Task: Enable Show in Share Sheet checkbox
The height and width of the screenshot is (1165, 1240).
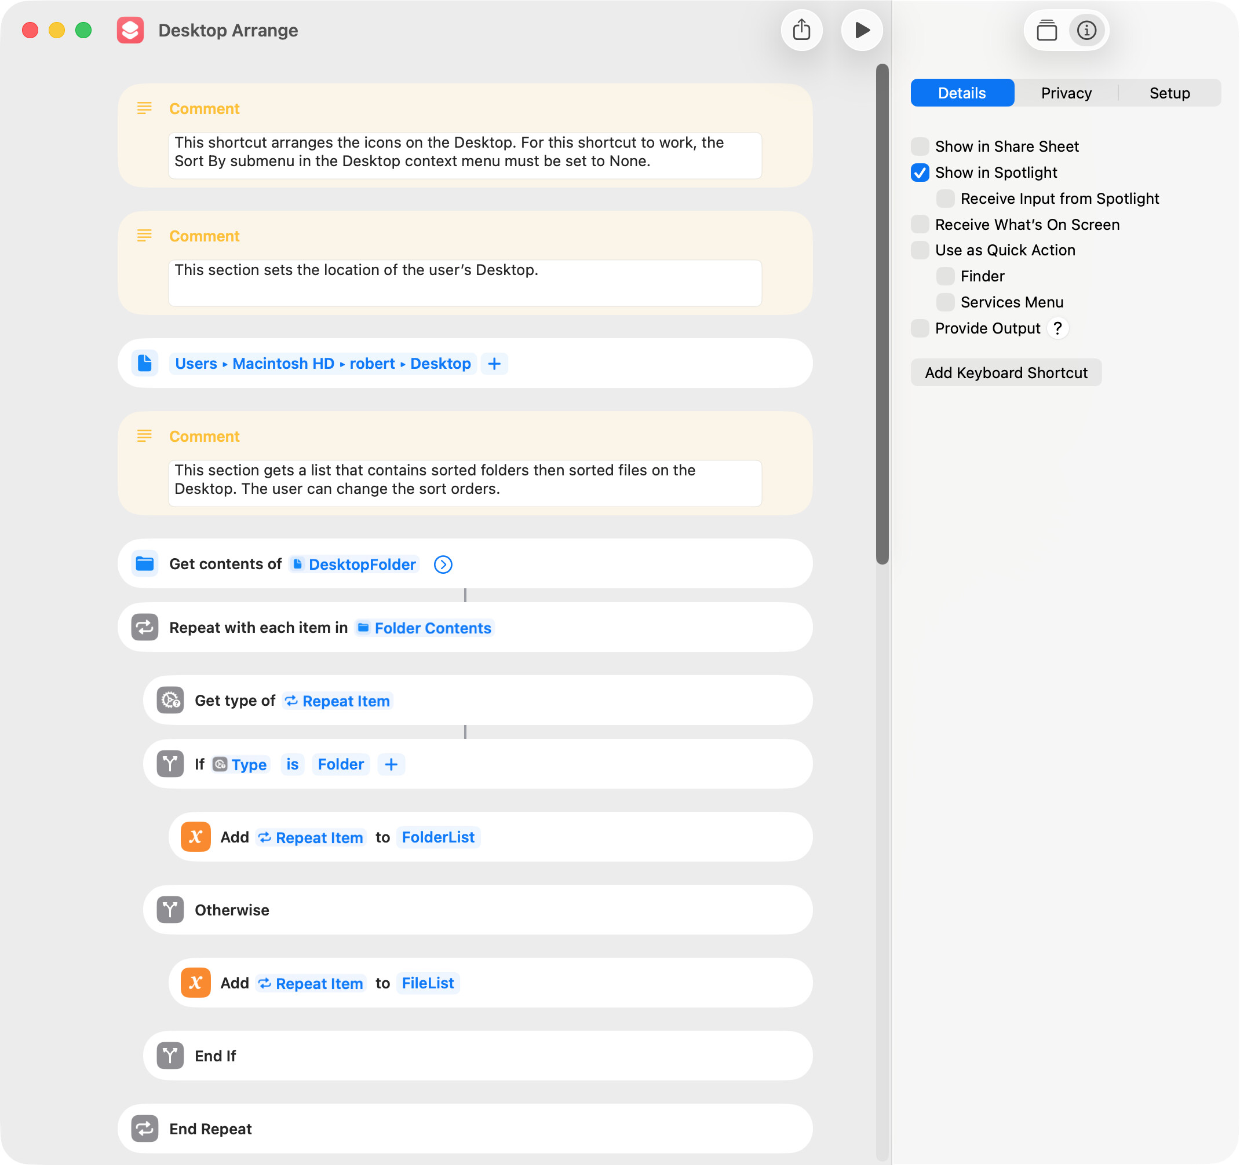Action: tap(920, 146)
